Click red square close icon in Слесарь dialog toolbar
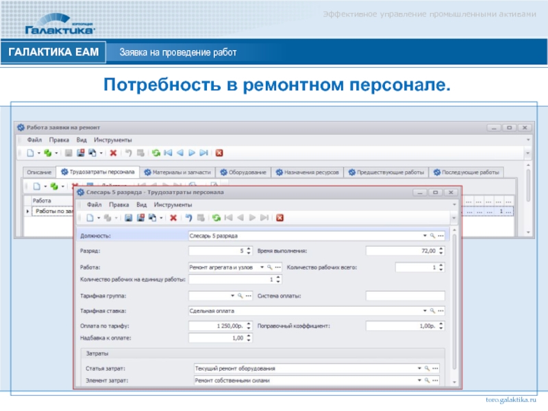Image resolution: width=548 pixels, height=411 pixels. [279, 218]
